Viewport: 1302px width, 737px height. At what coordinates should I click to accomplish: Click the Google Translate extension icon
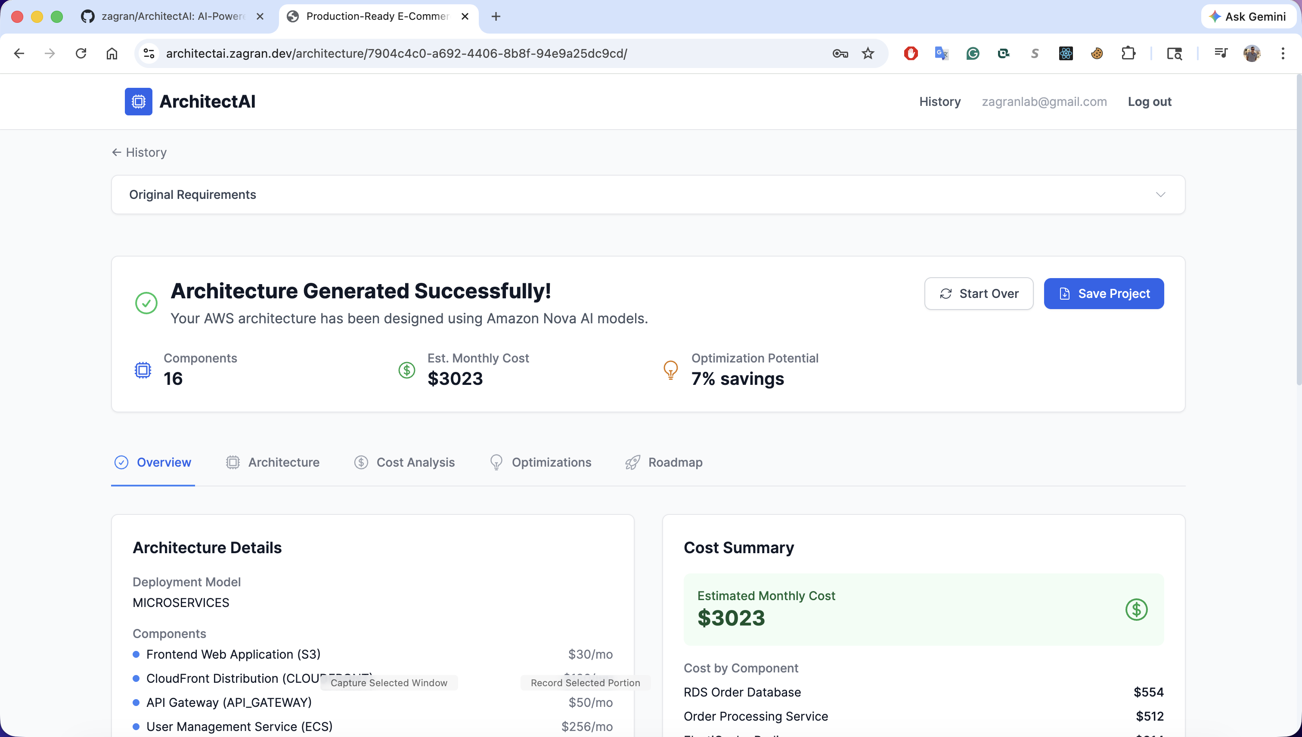point(941,54)
